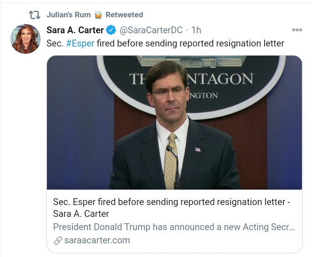Viewport: 312px width, 257px height.
Task: Click the Sara A. Carter display name
Action: (75, 31)
